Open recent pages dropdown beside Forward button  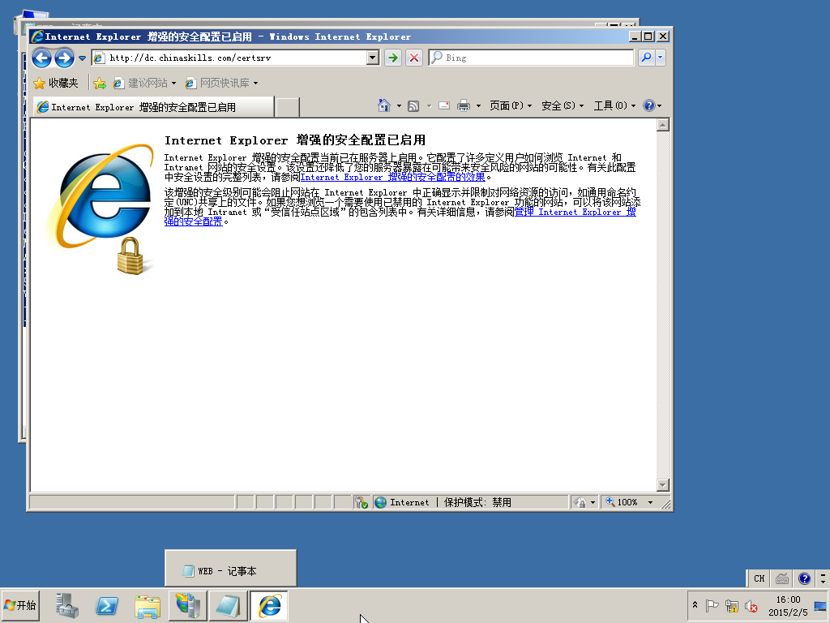pyautogui.click(x=82, y=58)
